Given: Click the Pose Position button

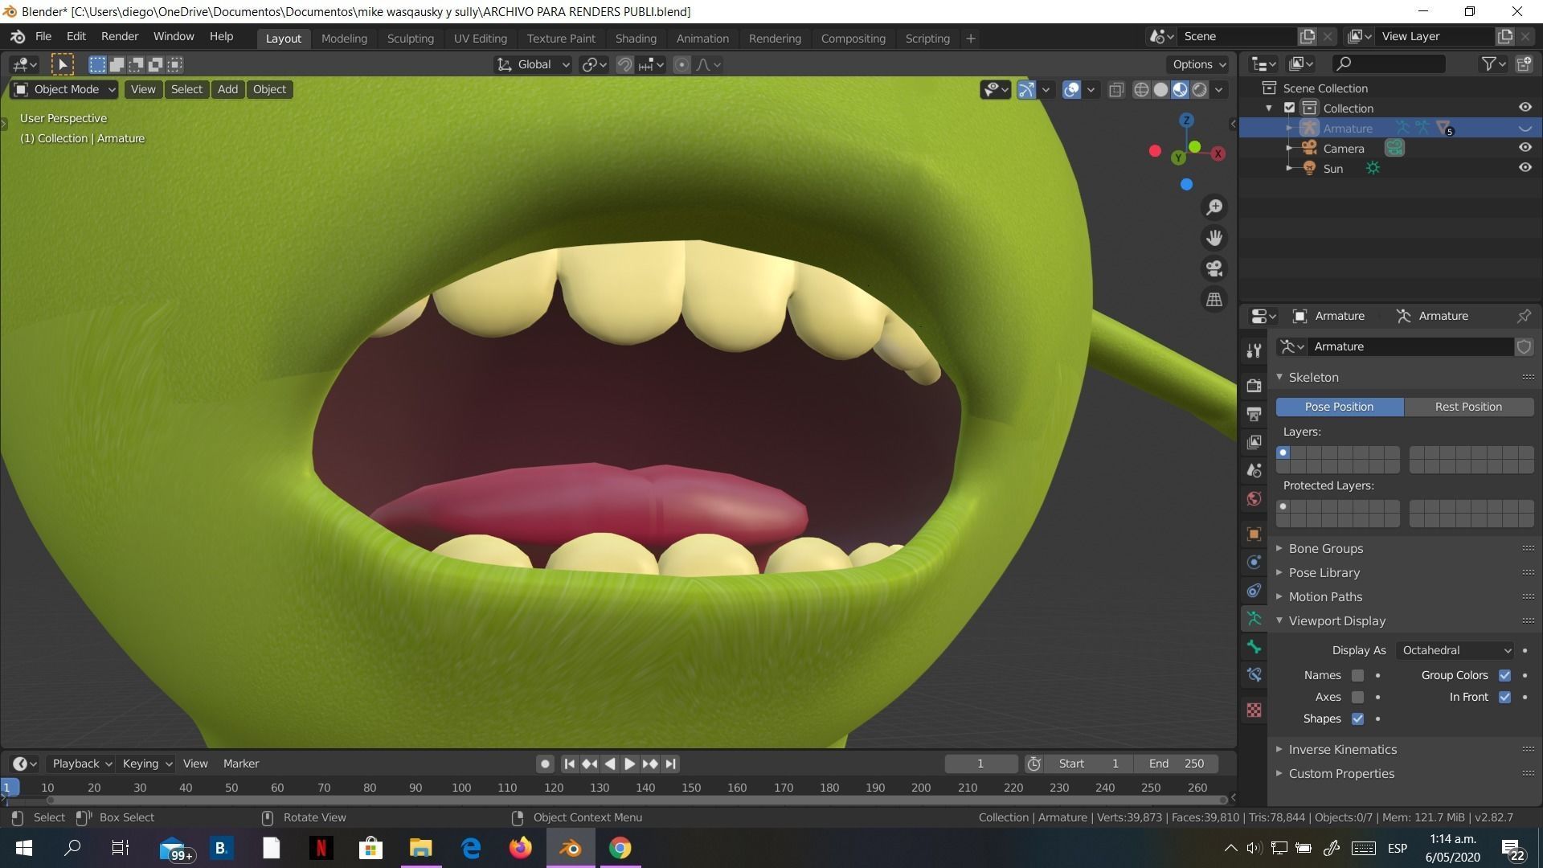Looking at the screenshot, I should tap(1339, 407).
